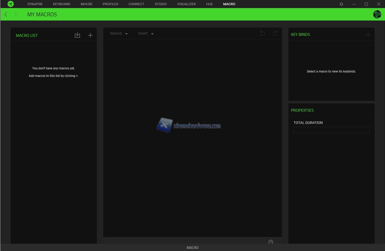Expand the Record dropdown
The image size is (385, 251).
(119, 34)
